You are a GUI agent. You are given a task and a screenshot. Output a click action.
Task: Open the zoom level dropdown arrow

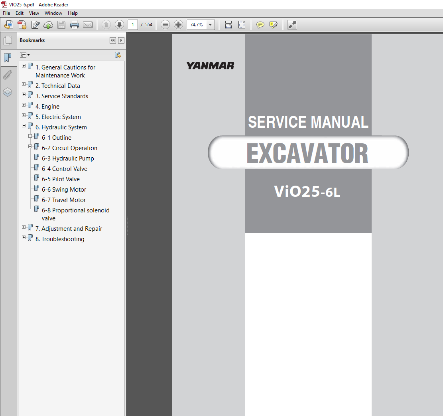210,25
